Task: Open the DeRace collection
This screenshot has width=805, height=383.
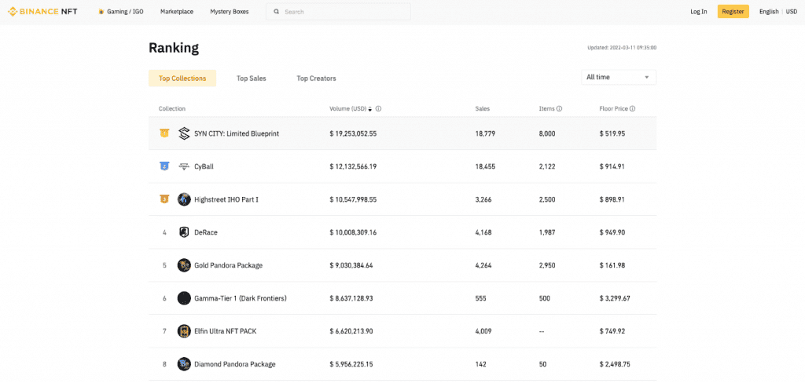Action: pos(206,232)
